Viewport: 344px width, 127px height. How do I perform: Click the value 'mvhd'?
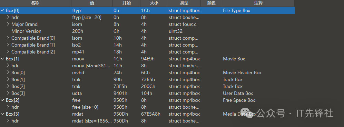coord(78,72)
